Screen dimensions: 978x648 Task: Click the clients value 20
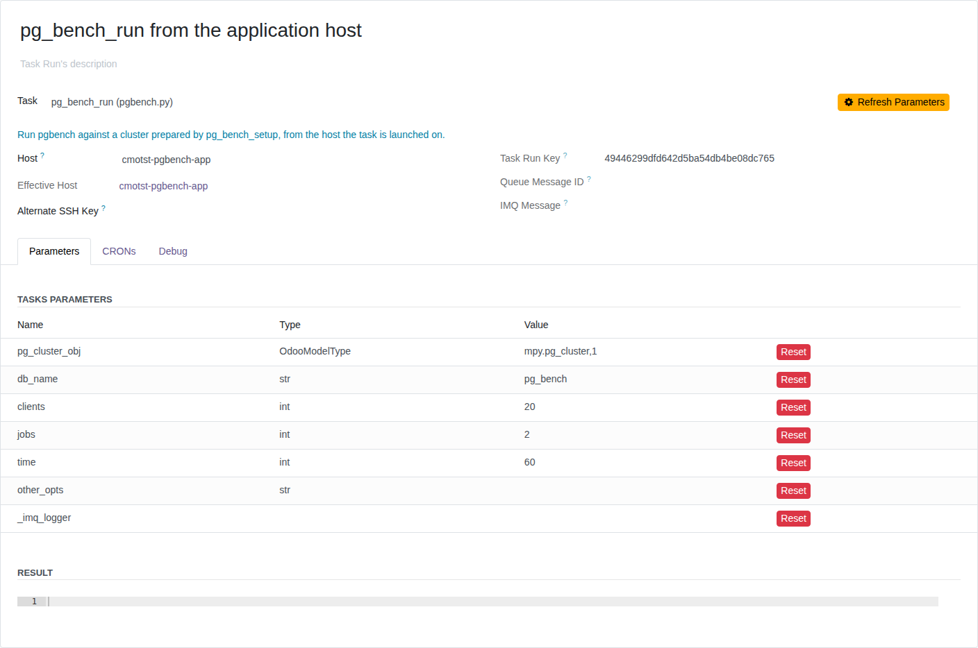coord(529,407)
